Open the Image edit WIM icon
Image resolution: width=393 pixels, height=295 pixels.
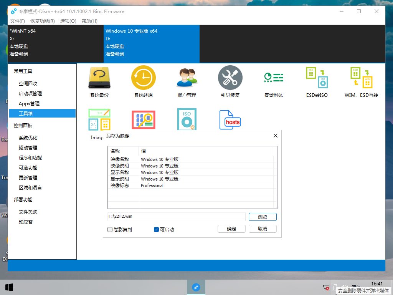(99, 120)
